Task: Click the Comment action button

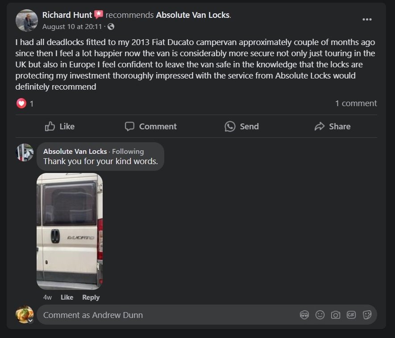Action: point(151,126)
